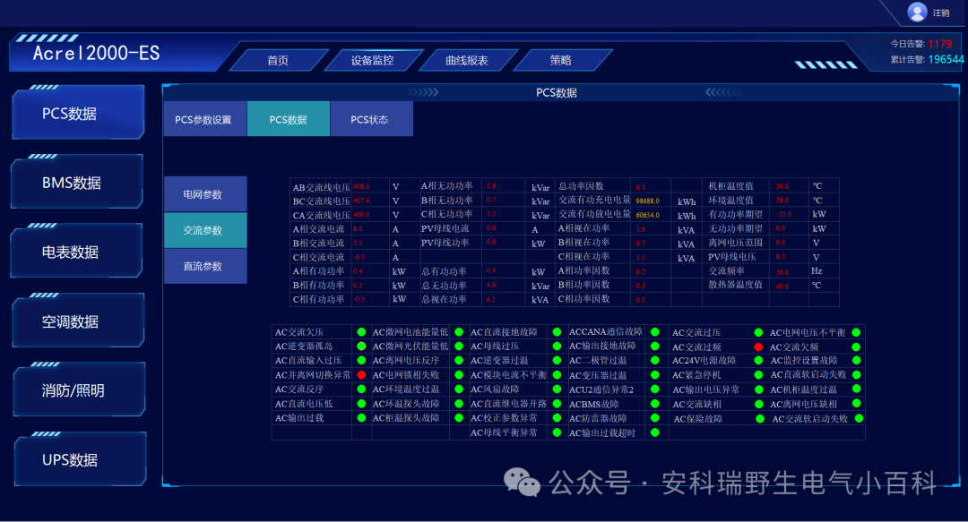968x522 pixels.
Task: Click the AC离网电压反序 status indicator
Action: point(459,360)
